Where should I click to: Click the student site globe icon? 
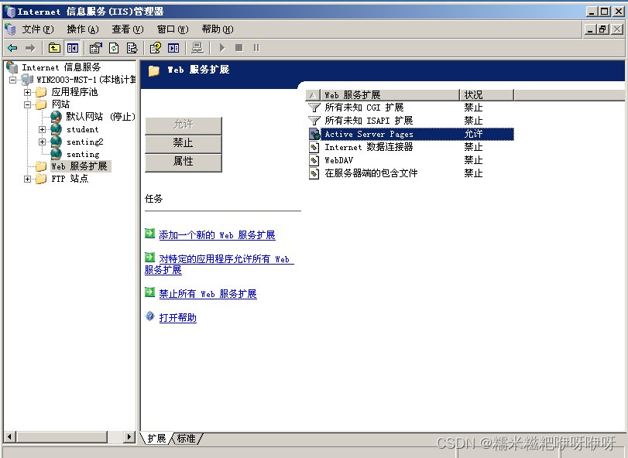(56, 129)
